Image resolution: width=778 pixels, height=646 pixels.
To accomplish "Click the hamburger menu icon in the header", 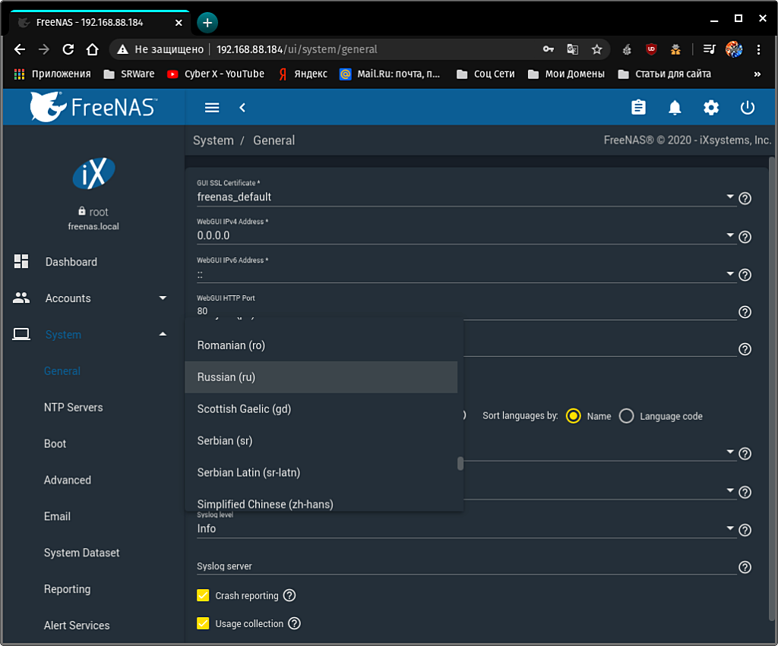I will pos(212,108).
